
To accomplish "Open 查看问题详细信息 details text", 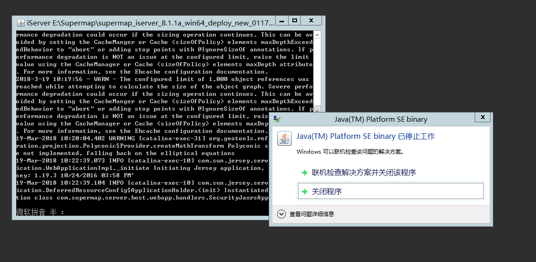I will click(312, 214).
